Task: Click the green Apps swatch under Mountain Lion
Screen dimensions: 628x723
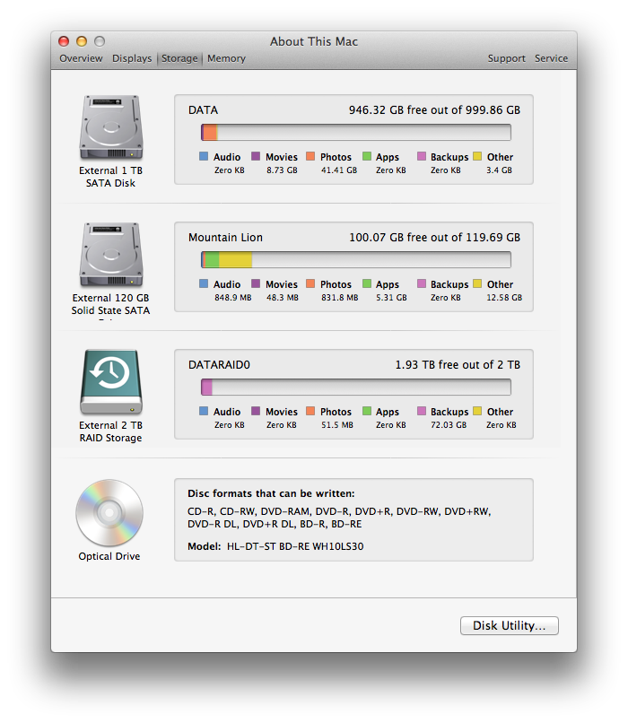Action: click(366, 284)
